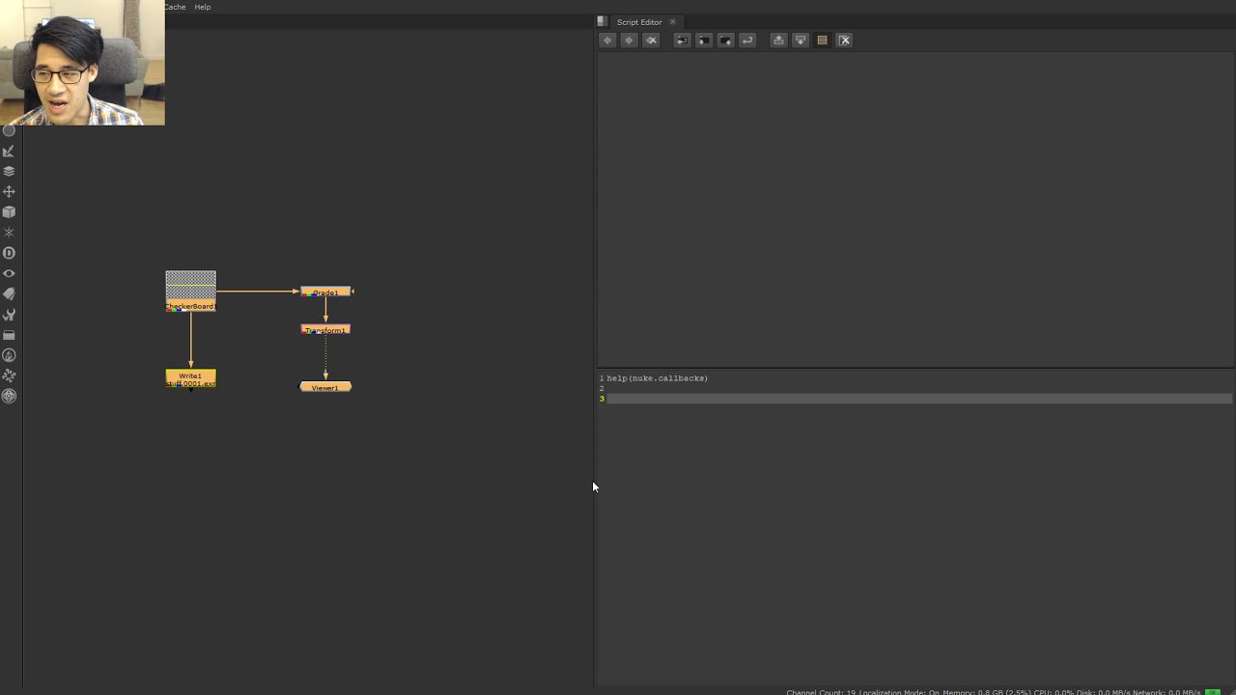
Task: Close the Script Editor tab
Action: tap(673, 21)
